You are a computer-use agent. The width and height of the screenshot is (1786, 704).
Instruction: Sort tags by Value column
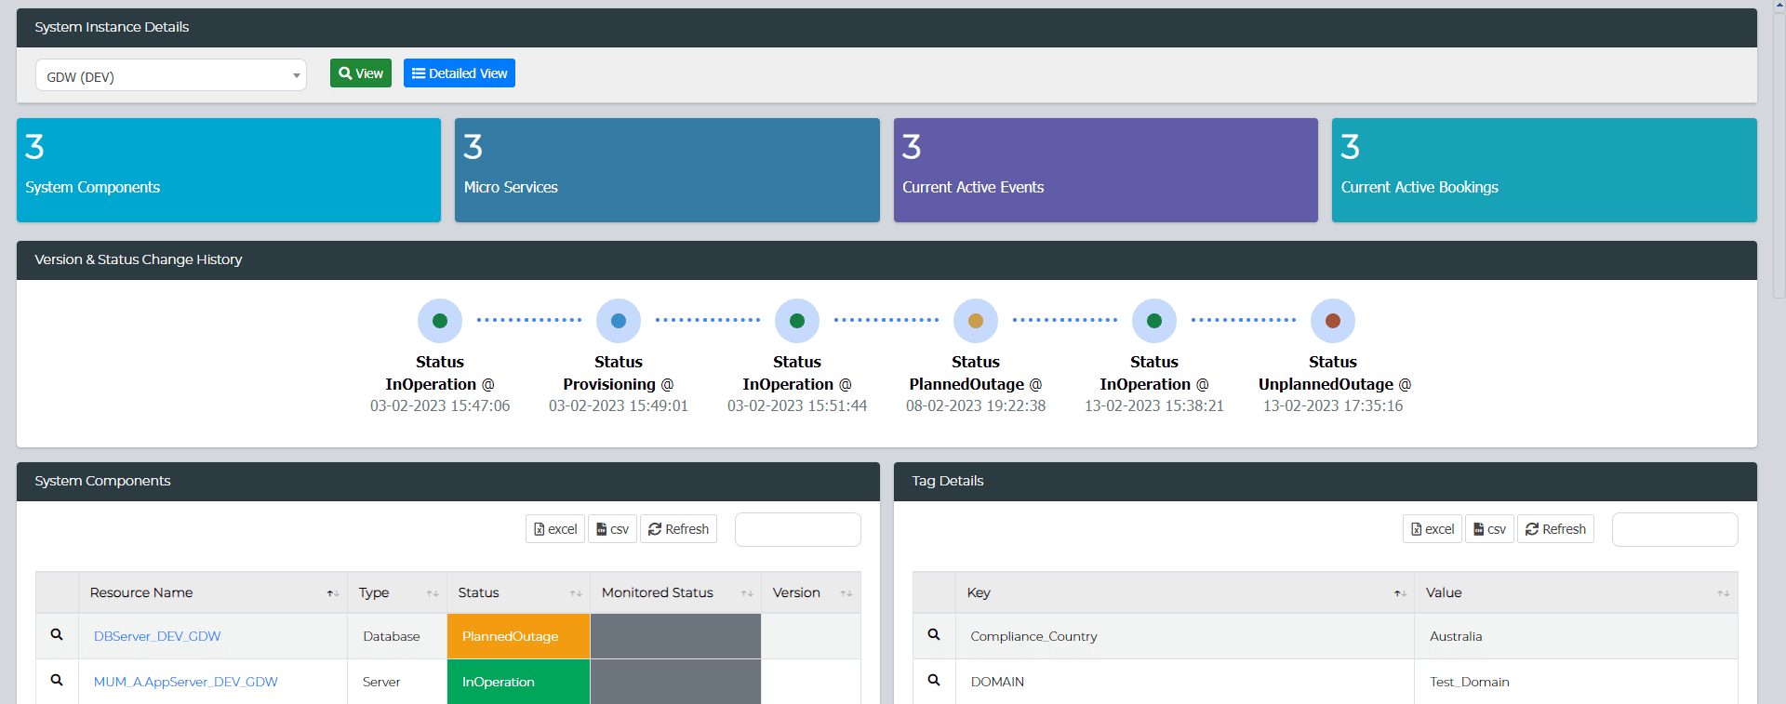point(1576,592)
